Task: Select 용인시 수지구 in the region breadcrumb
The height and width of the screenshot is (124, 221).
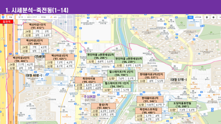Action: point(32,17)
